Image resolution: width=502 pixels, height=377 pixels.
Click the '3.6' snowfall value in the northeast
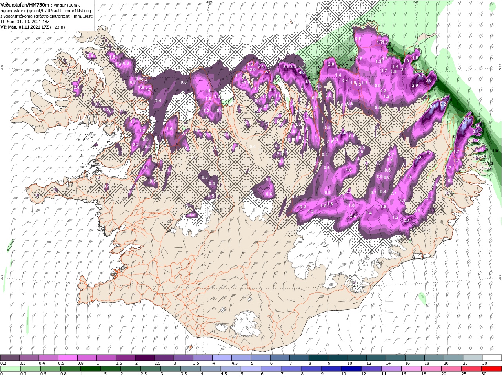click(x=429, y=80)
